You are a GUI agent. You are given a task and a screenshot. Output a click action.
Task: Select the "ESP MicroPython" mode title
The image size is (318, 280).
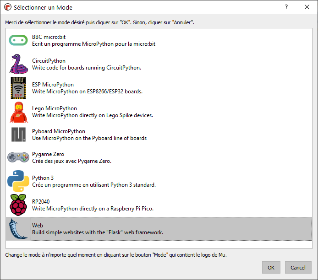pyautogui.click(x=53, y=85)
